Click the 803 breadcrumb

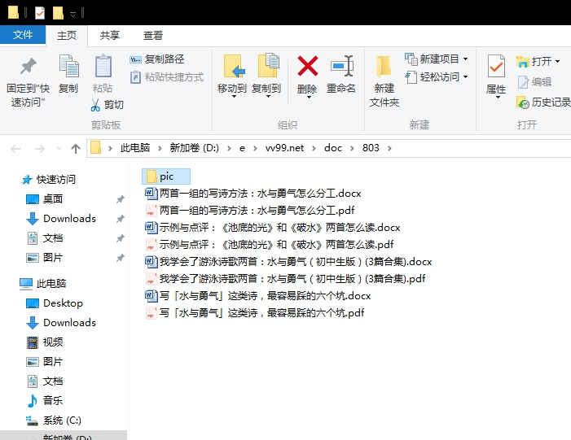pyautogui.click(x=371, y=148)
